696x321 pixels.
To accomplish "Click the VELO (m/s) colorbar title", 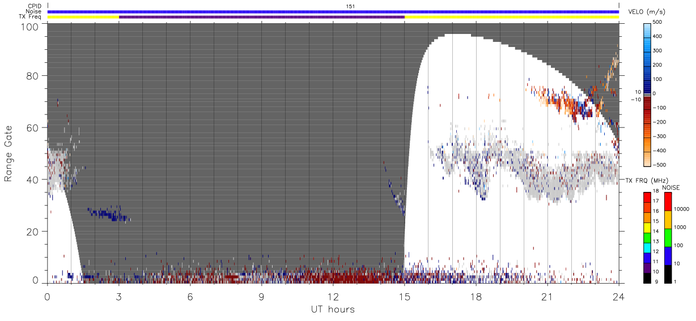I will coord(646,12).
